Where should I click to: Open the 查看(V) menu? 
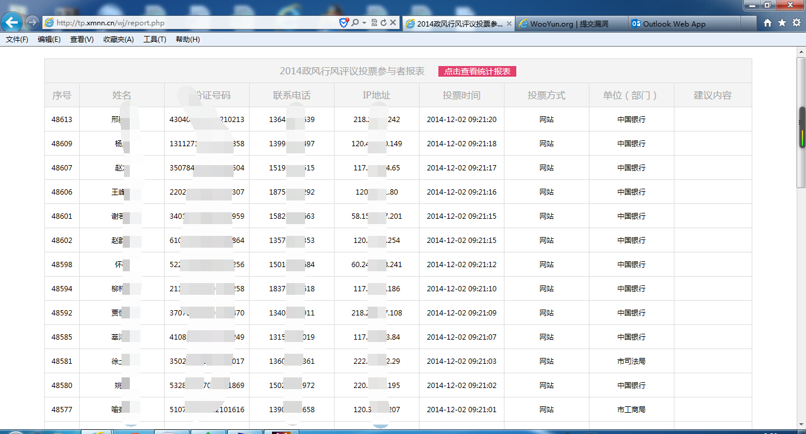[x=81, y=40]
